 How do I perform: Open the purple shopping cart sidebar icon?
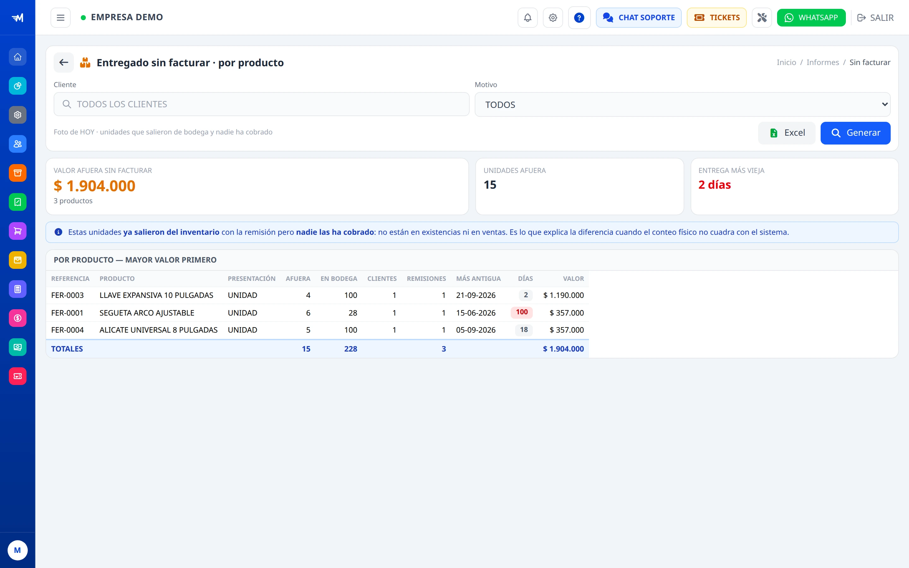18,231
